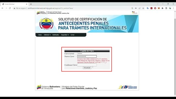Open the Opera red circle extension

155,8
